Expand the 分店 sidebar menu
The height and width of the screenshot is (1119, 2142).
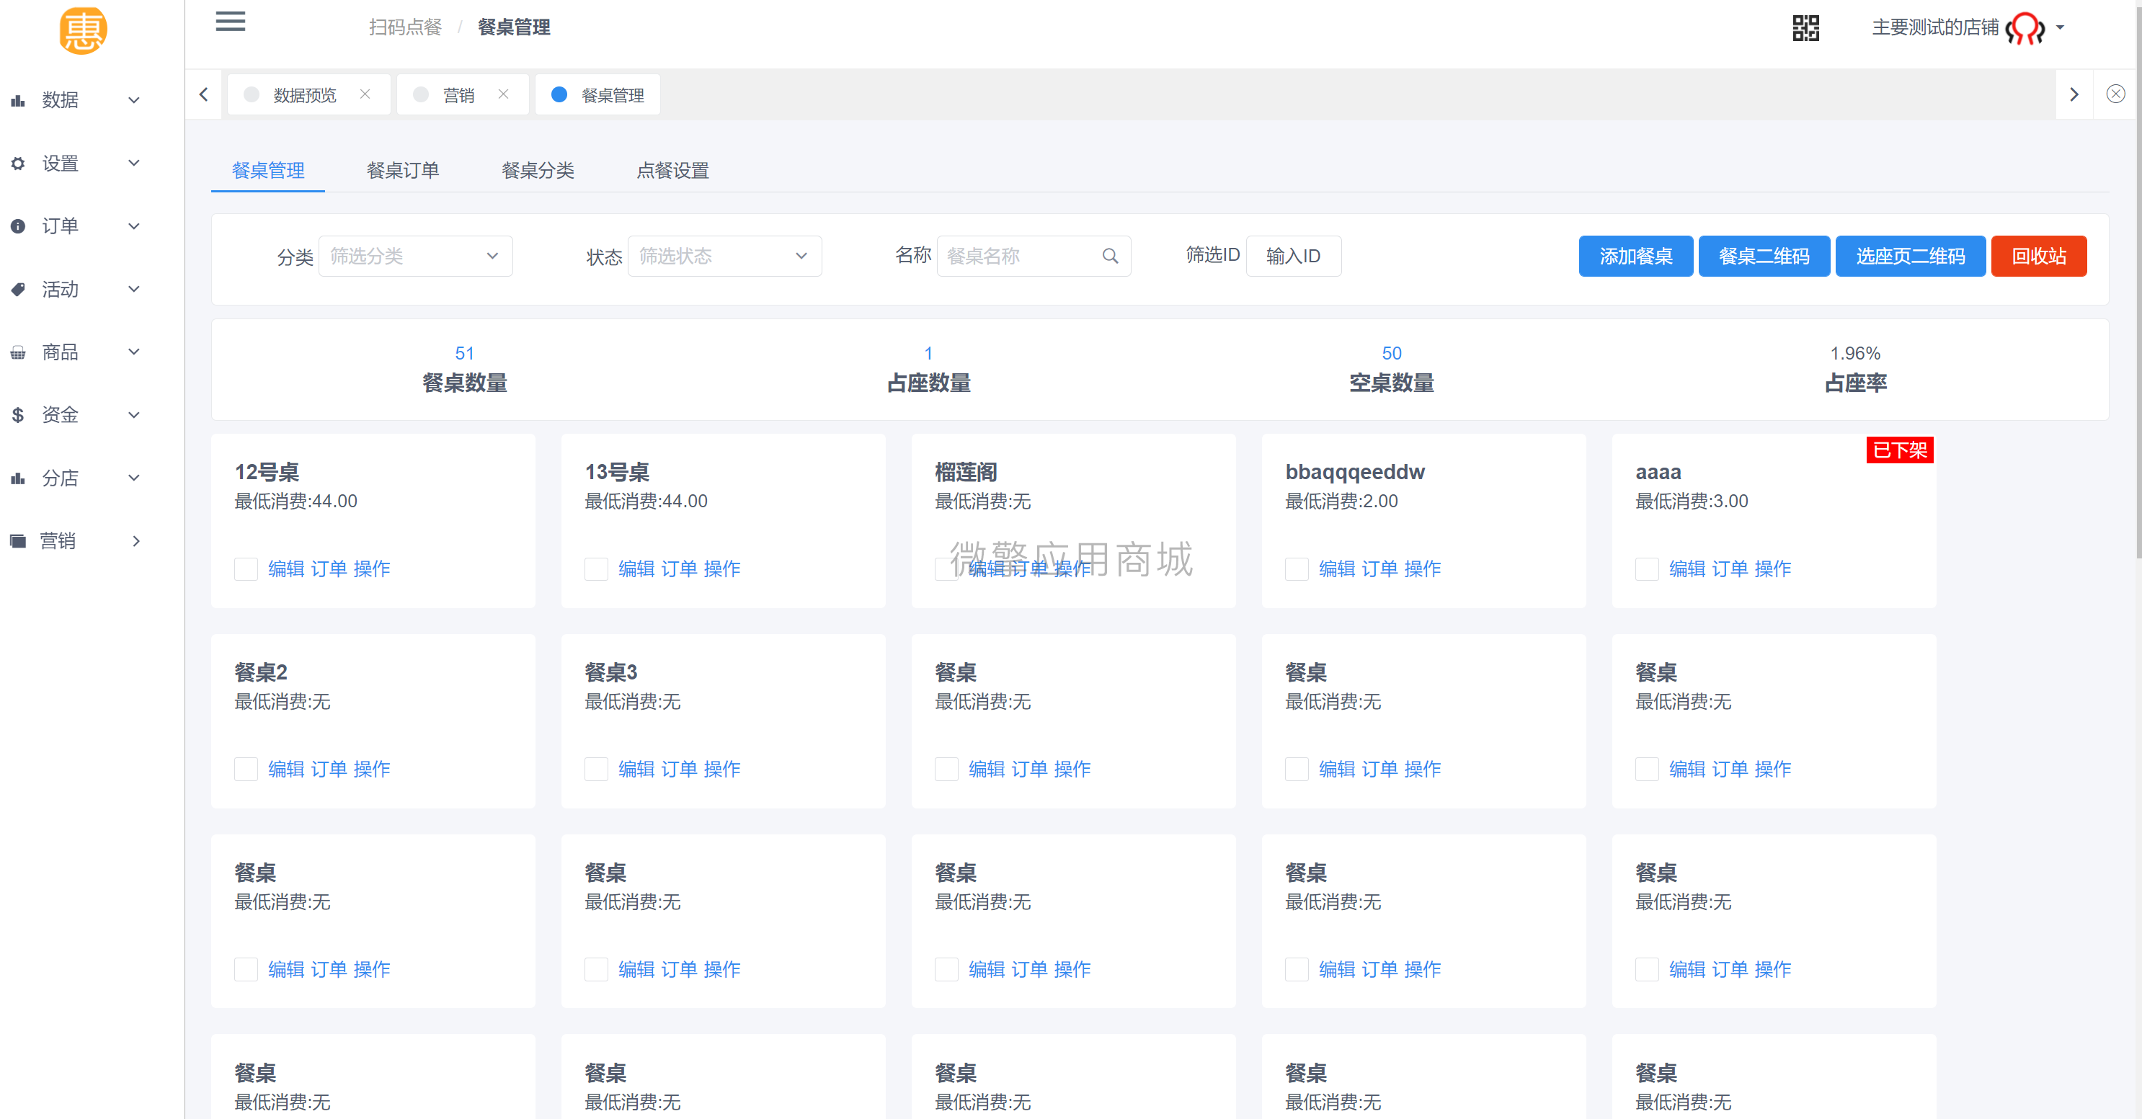pyautogui.click(x=133, y=478)
